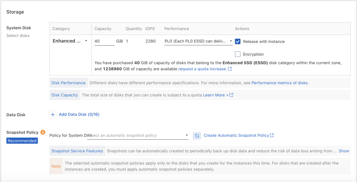This screenshot has height=182, width=357.
Task: Click the Disk Performance label tab
Action: 68,83
